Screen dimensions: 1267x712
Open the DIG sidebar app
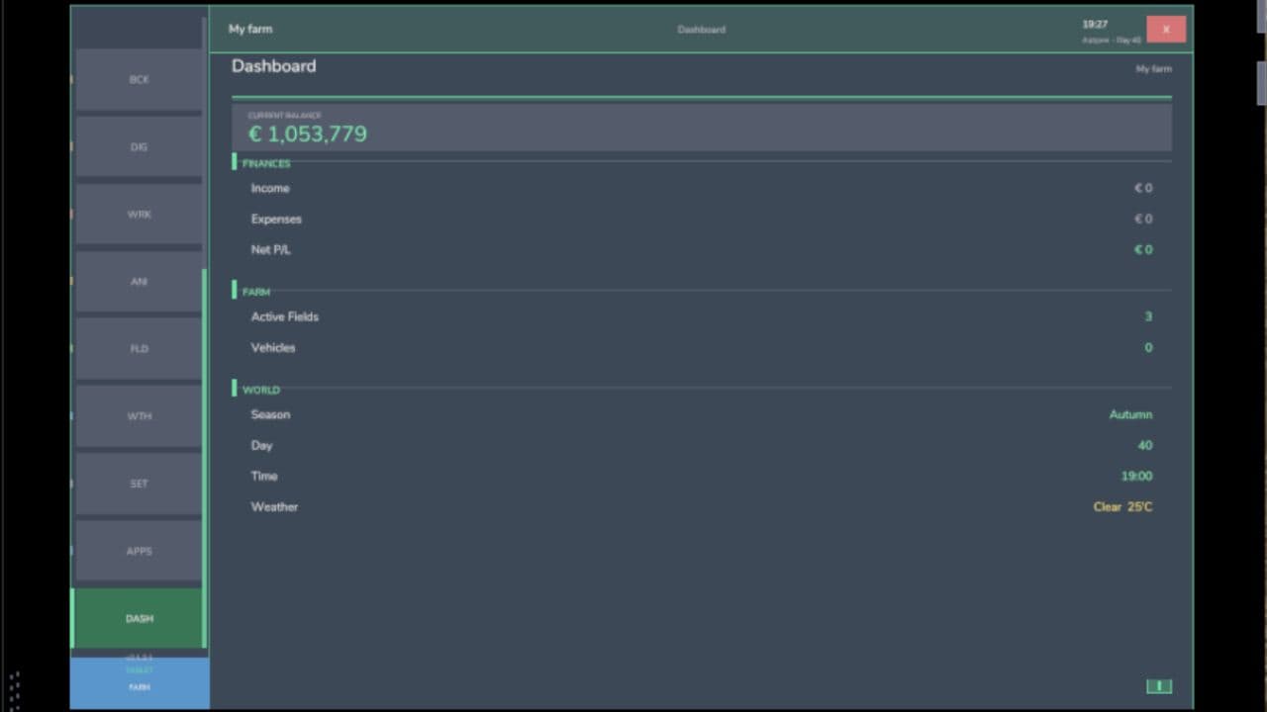pos(139,146)
